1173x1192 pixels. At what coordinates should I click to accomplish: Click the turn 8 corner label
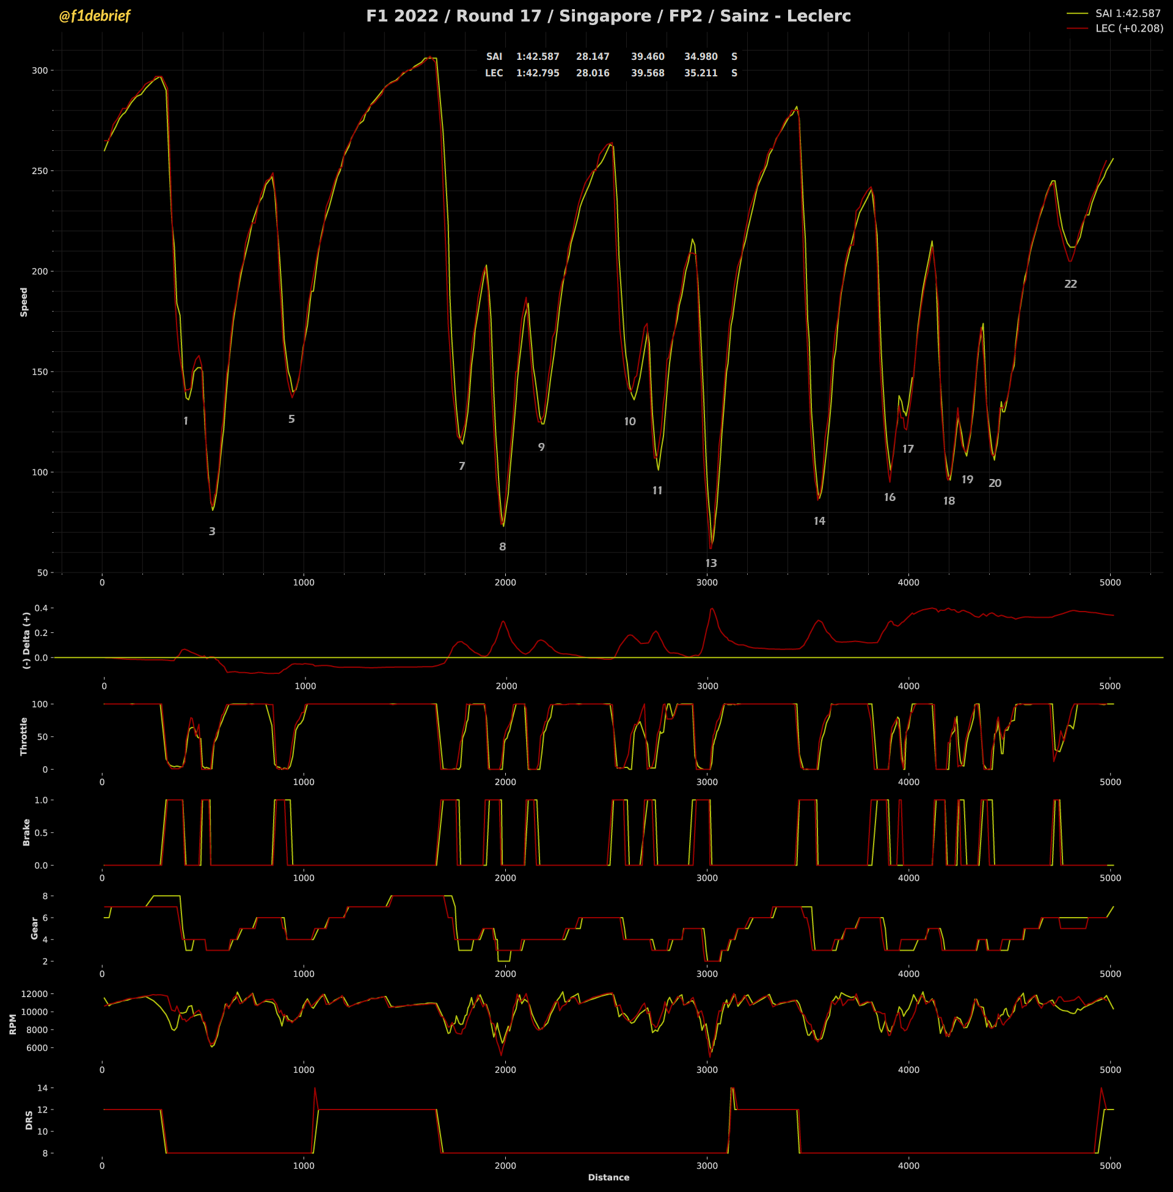503,546
